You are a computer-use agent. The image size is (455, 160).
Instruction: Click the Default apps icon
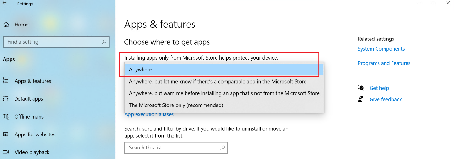[x=6, y=98]
